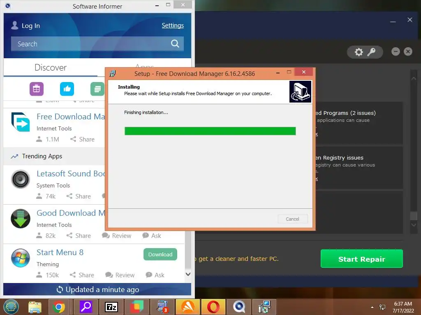This screenshot has width=421, height=315.
Task: Open the Start Menu 8 title link
Action: click(x=60, y=252)
